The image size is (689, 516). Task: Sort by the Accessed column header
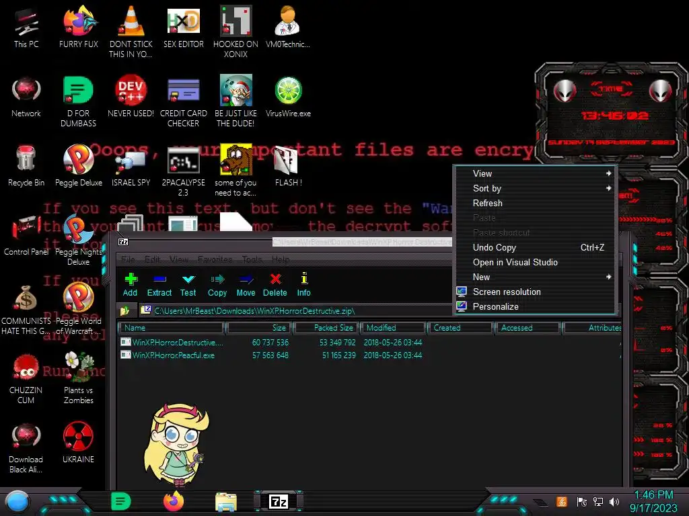(528, 328)
